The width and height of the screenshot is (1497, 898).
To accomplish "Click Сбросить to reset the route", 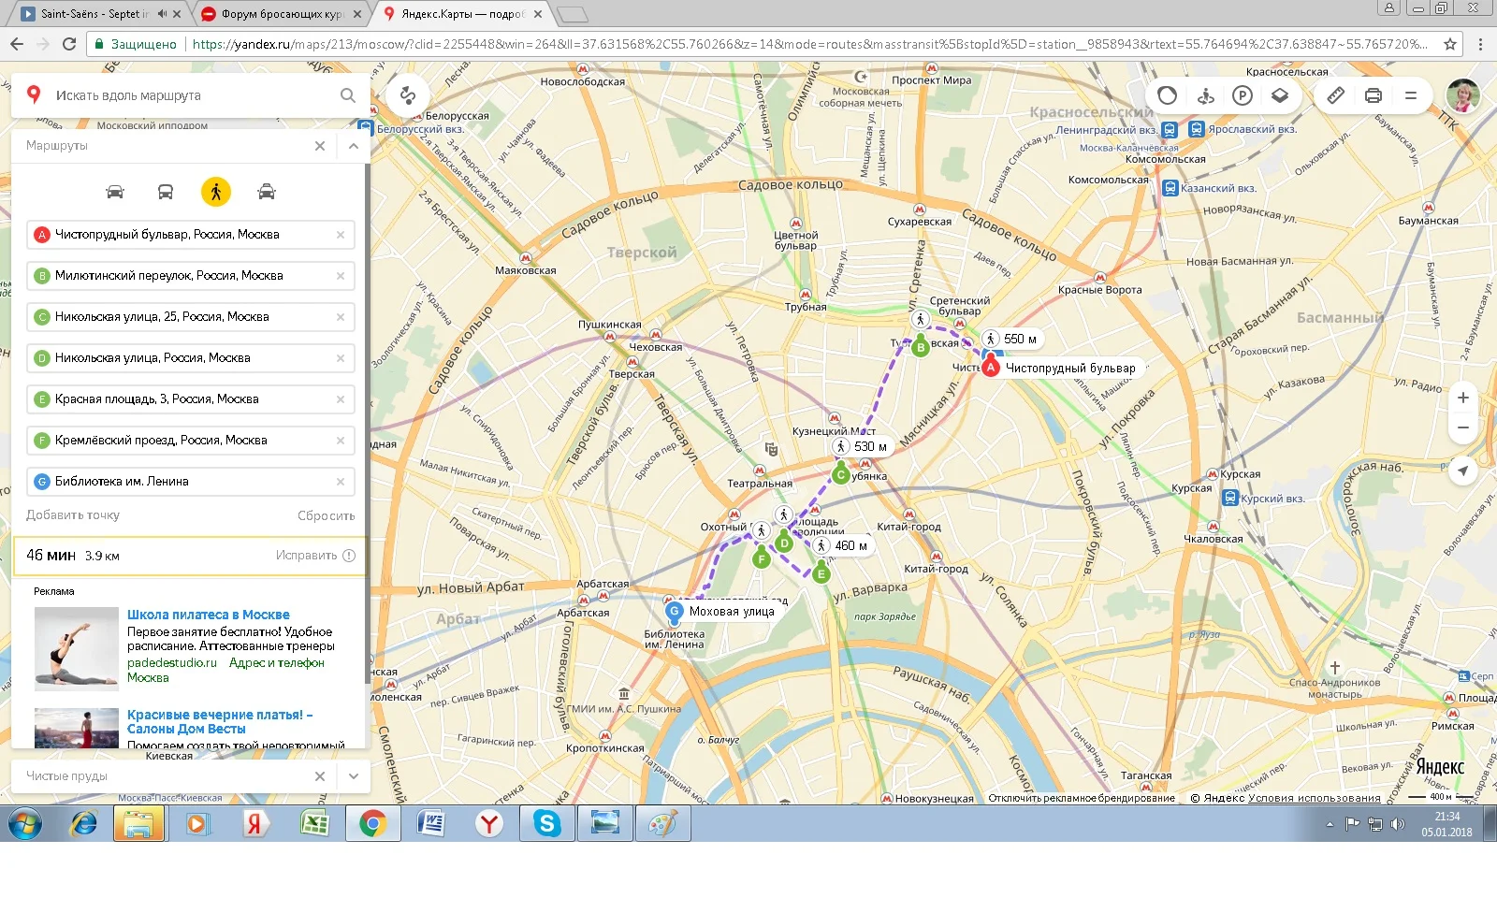I will pos(327,515).
